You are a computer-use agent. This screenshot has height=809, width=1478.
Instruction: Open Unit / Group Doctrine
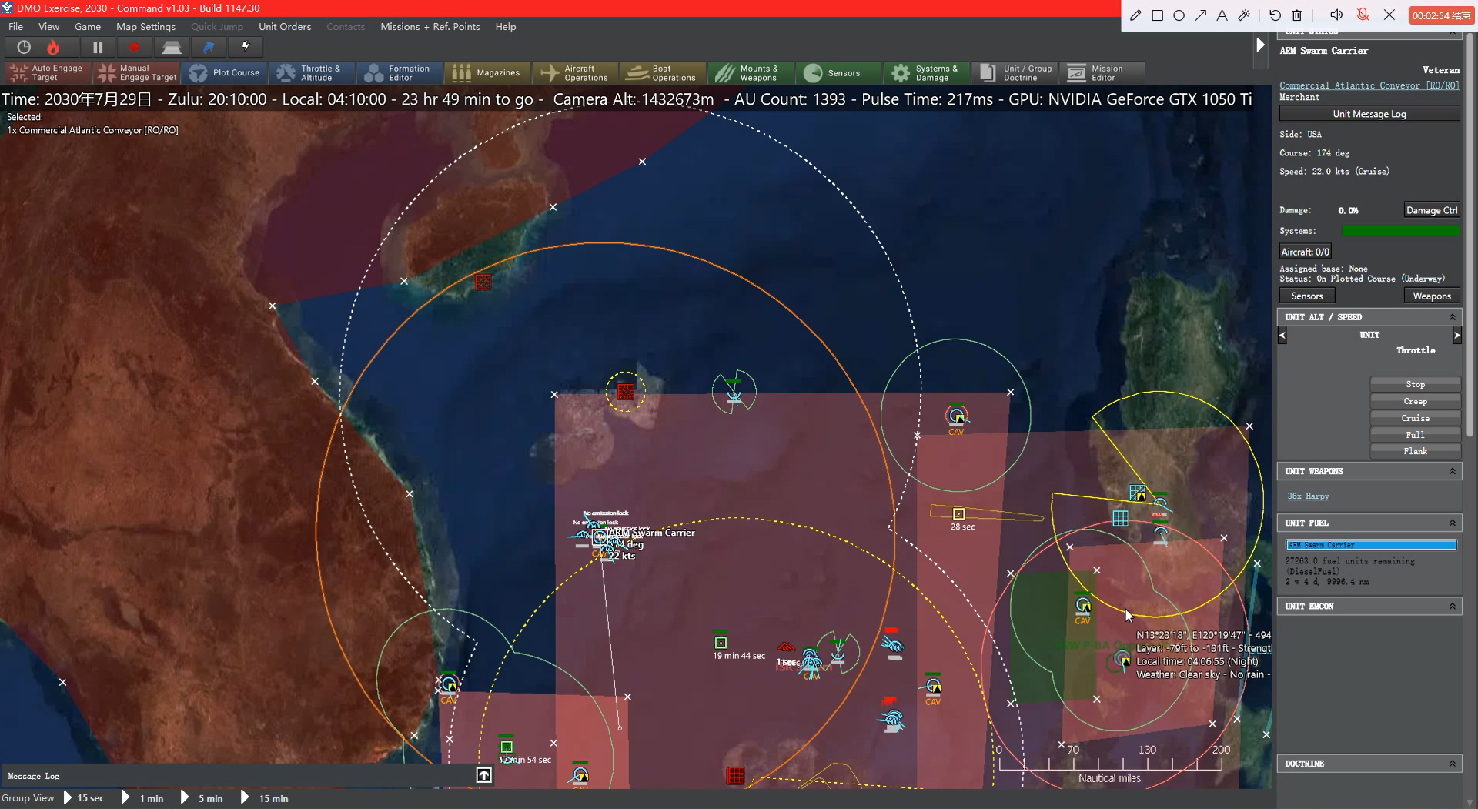1015,72
